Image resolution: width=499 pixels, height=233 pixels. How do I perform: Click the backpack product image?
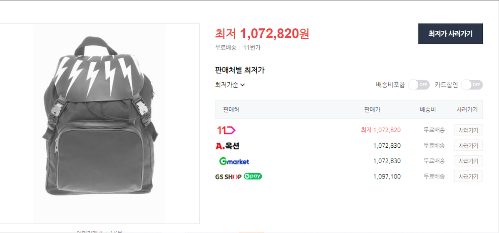pos(100,124)
